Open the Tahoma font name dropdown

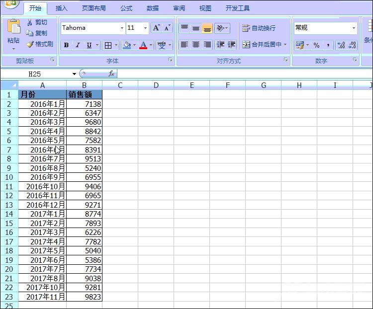pyautogui.click(x=122, y=28)
